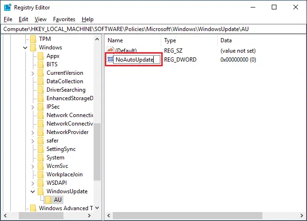The width and height of the screenshot is (307, 221).
Task: Select the IPSec folder icon
Action: 40,107
